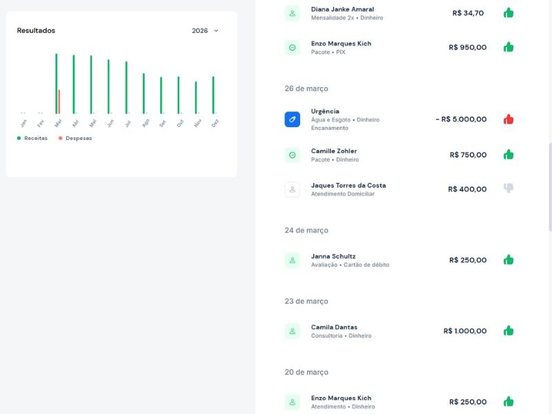This screenshot has width=552, height=414.
Task: Click Diana Janke Amaral's person icon
Action: [292, 13]
